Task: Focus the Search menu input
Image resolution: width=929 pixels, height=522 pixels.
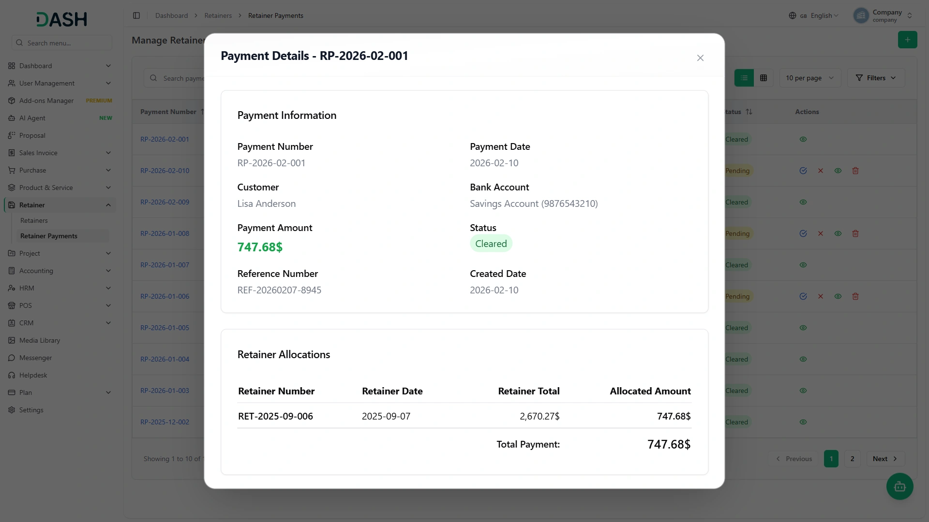Action: click(x=62, y=43)
